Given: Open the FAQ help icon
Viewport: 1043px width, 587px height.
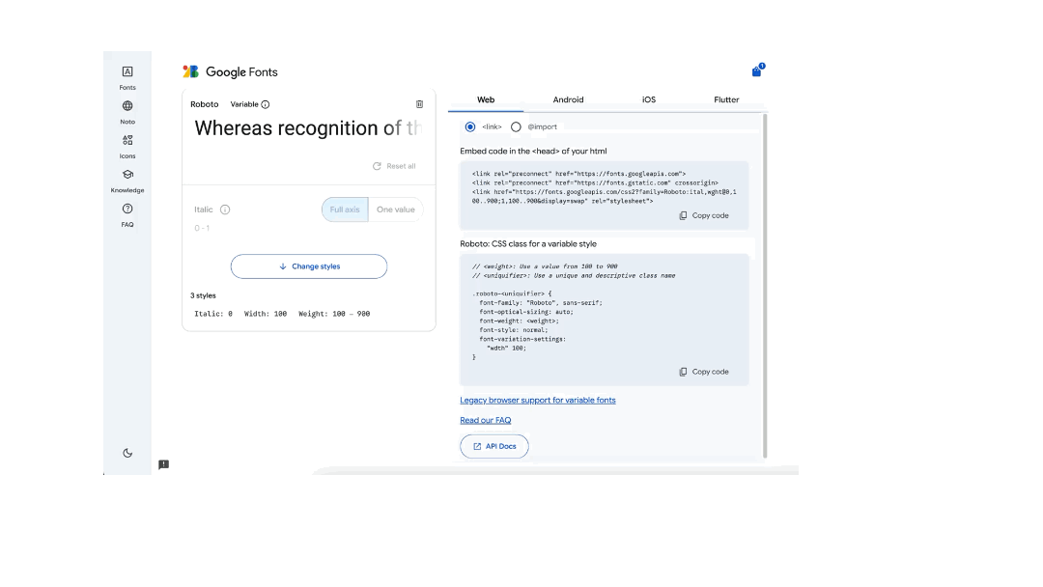Looking at the screenshot, I should pyautogui.click(x=127, y=210).
